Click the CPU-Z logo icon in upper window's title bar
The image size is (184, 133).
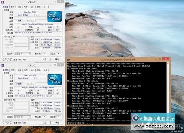[3, 2]
